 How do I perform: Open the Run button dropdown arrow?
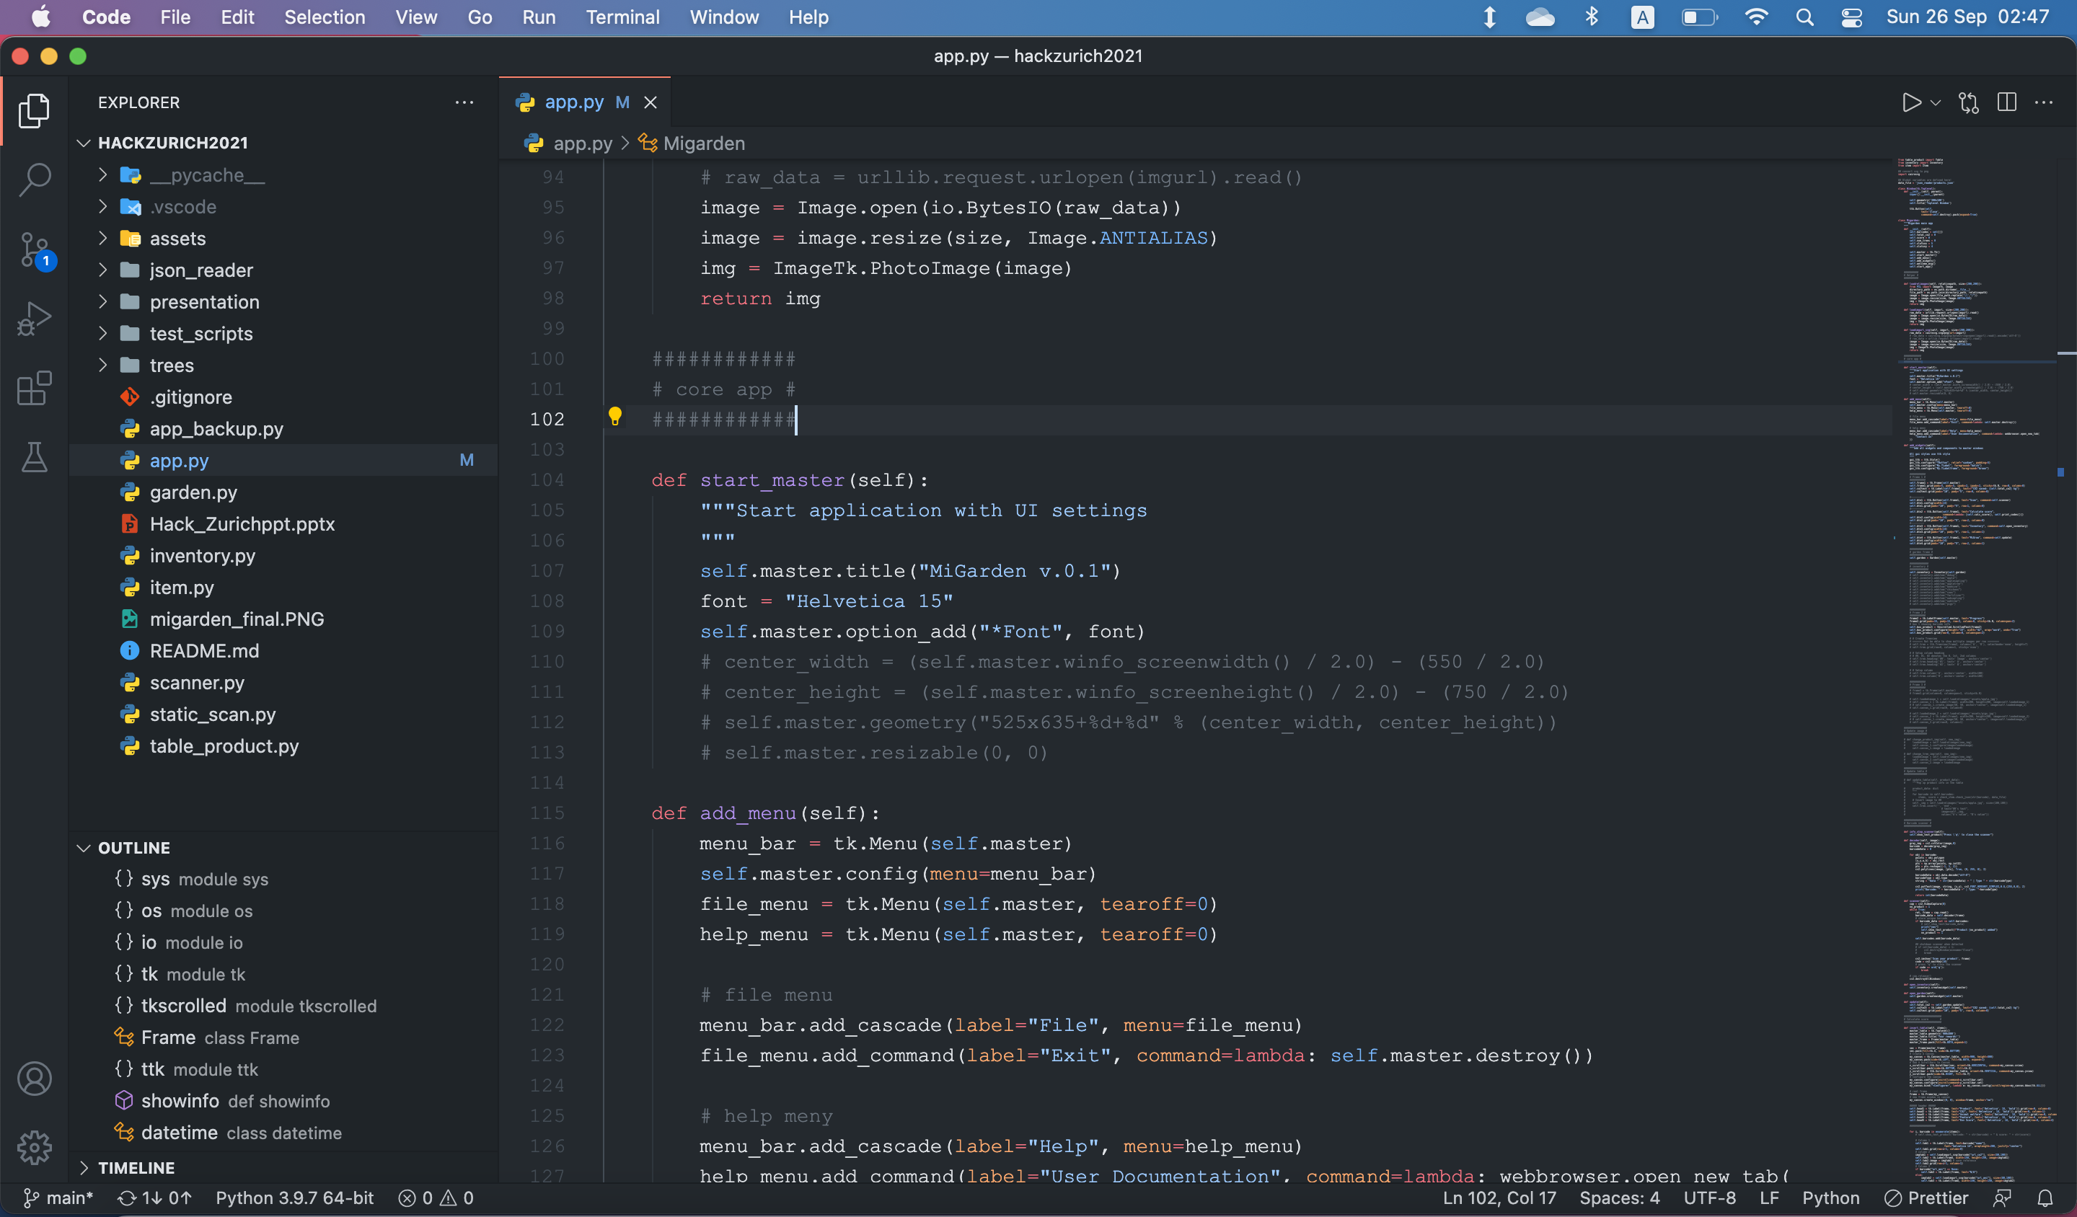click(x=1936, y=102)
